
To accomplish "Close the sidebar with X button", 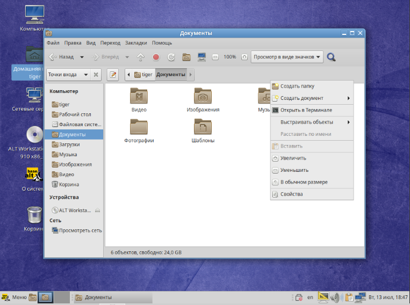I will pos(96,75).
